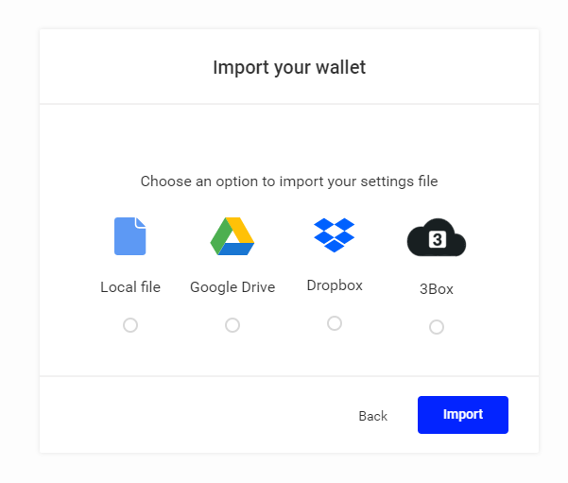Pick the 3Box radio button
Viewport: 568px width, 483px height.
tap(437, 327)
